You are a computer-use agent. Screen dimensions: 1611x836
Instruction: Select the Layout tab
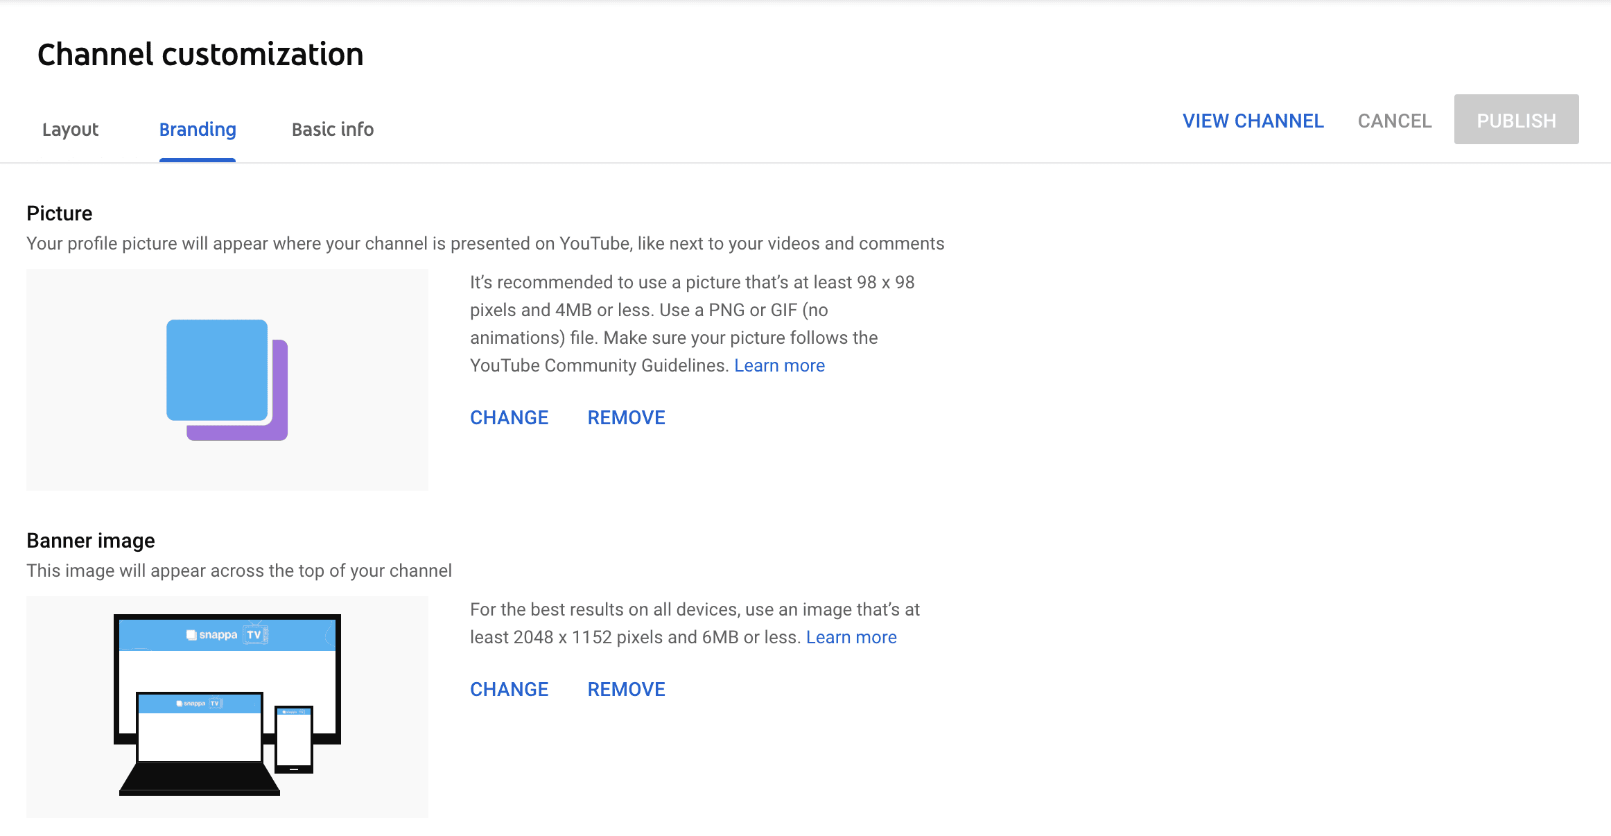(x=70, y=130)
